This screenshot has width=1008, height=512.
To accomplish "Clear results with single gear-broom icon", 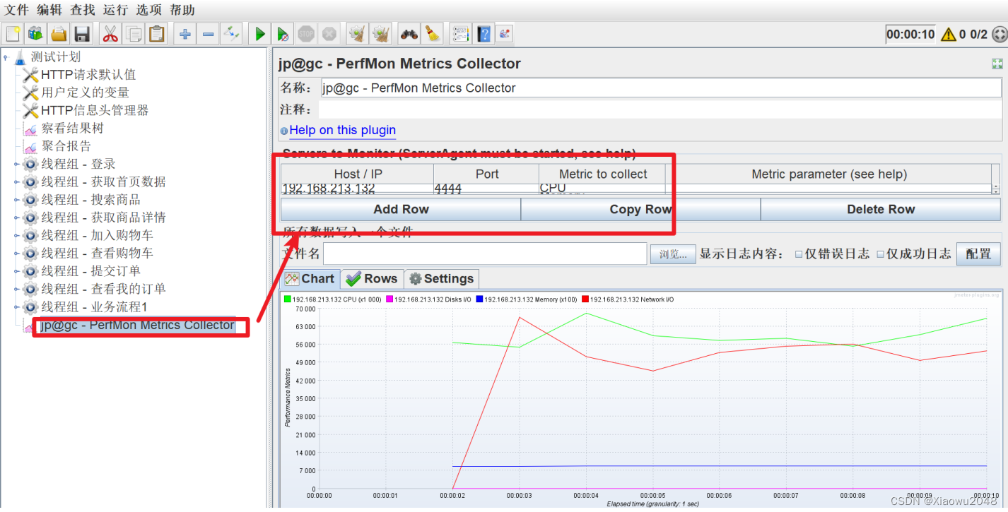I will 358,33.
